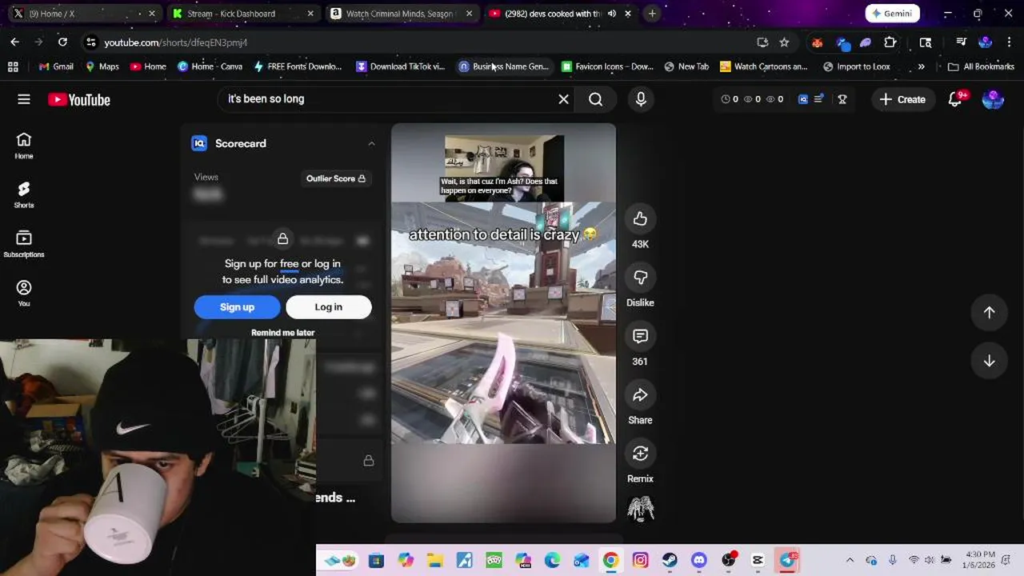Viewport: 1024px width, 576px height.
Task: Open Home in the YouTube sidebar
Action: [24, 146]
